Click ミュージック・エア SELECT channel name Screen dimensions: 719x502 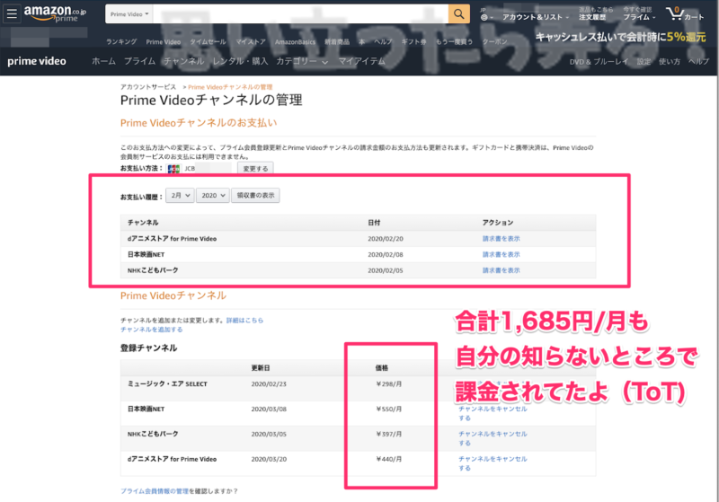(167, 384)
